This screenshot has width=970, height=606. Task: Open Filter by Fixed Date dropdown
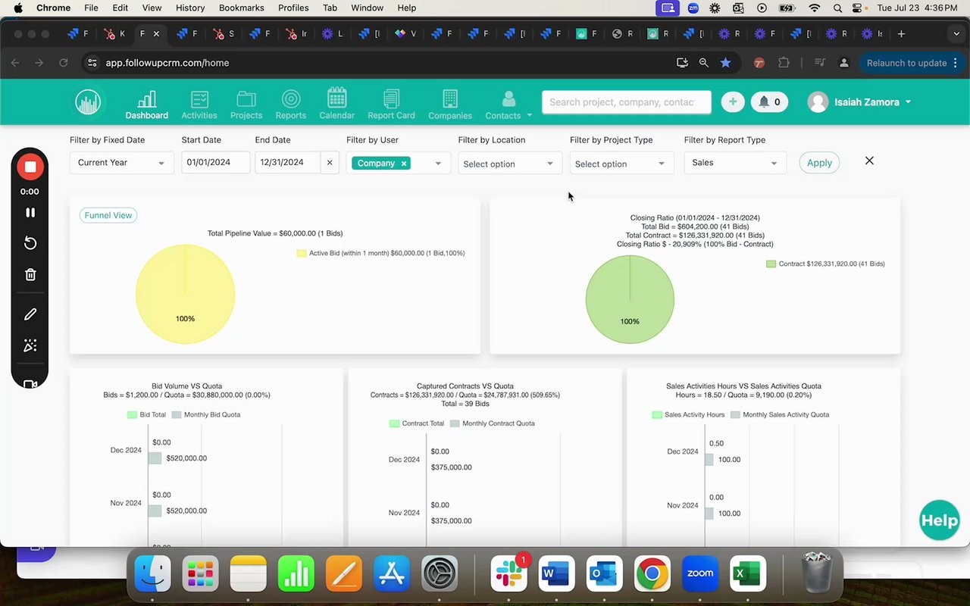[121, 163]
